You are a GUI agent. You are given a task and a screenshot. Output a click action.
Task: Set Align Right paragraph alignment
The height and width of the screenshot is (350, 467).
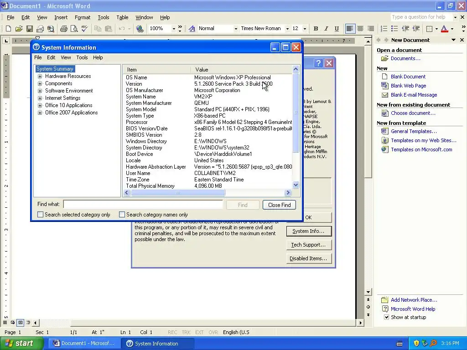(371, 29)
